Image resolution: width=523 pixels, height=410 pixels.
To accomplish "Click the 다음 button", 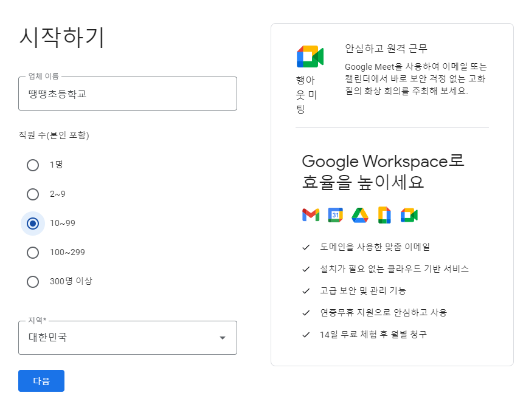I will coord(41,381).
